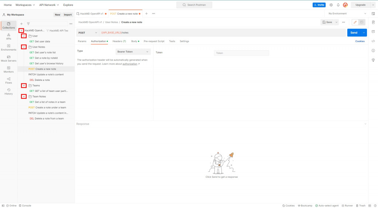Open the request info icon in right sidebar
This screenshot has height=208, width=378.
click(373, 51)
